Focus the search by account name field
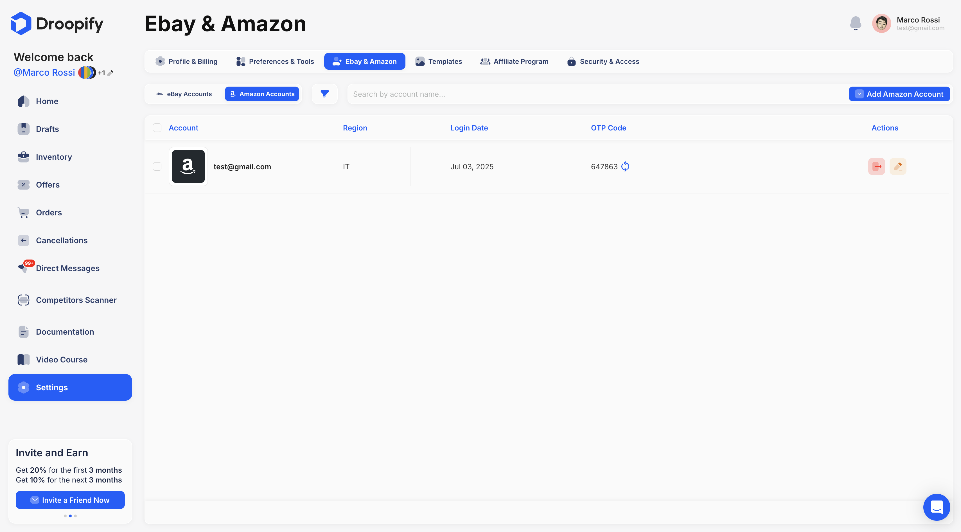 pos(597,94)
